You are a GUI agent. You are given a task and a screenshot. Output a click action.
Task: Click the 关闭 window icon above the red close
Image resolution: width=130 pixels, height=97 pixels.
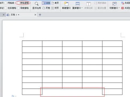(x=122, y=3)
